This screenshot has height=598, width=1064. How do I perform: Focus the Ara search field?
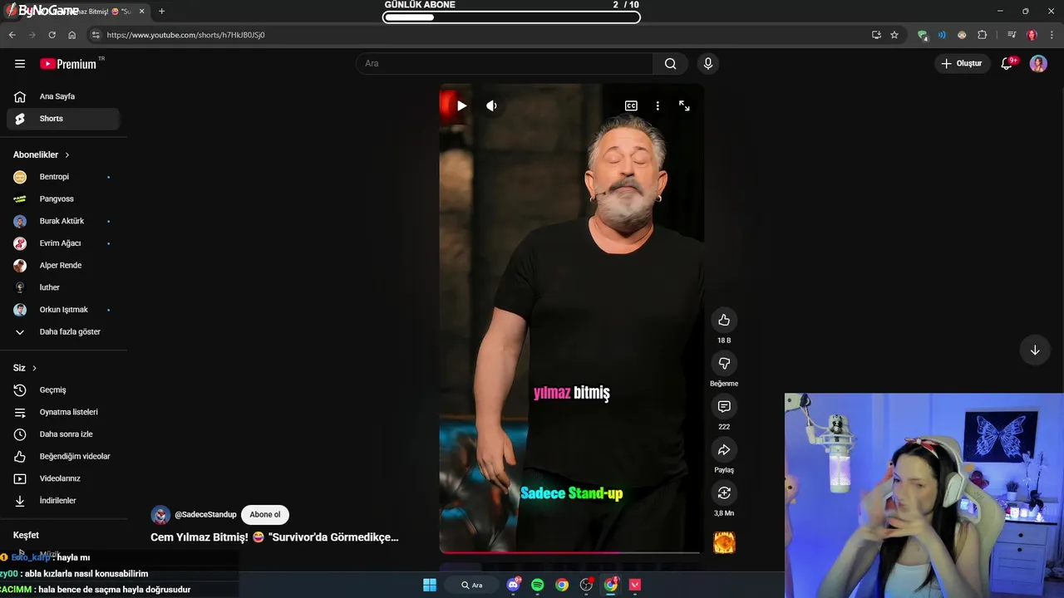click(505, 63)
